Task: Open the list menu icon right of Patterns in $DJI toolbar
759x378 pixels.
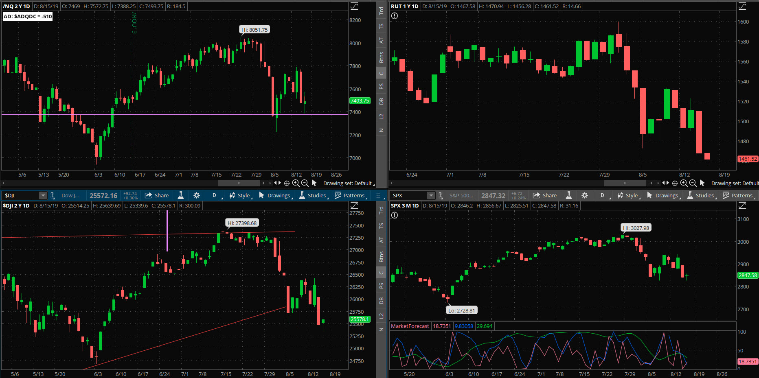Action: pyautogui.click(x=378, y=195)
